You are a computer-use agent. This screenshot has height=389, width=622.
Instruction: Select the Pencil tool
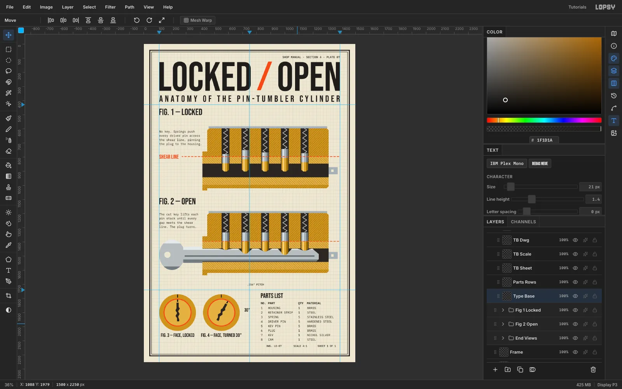point(8,129)
